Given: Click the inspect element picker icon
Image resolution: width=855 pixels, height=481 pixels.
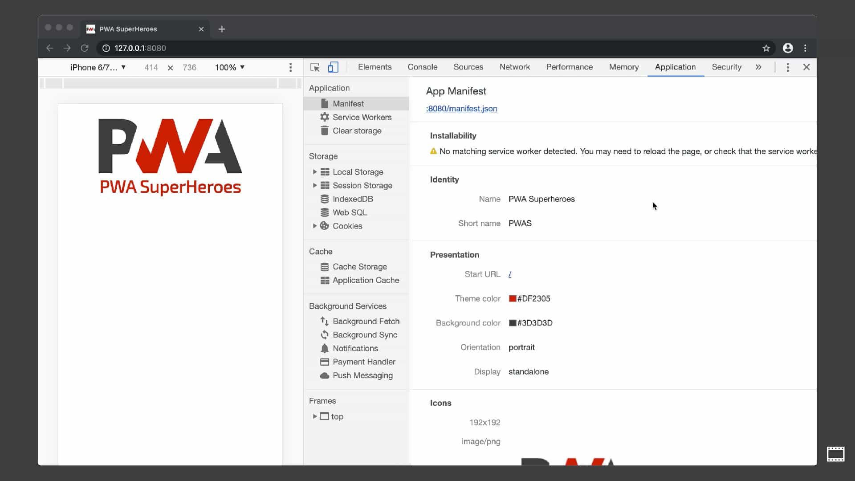Looking at the screenshot, I should [315, 67].
